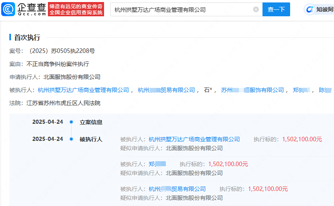Click the 1,502,100.00元 amount in the 郑 row

pos(228,164)
